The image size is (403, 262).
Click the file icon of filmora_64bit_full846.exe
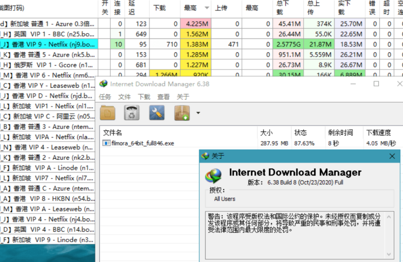(106, 143)
